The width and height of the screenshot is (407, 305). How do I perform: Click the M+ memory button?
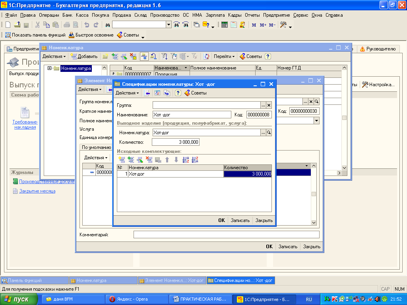263,25
